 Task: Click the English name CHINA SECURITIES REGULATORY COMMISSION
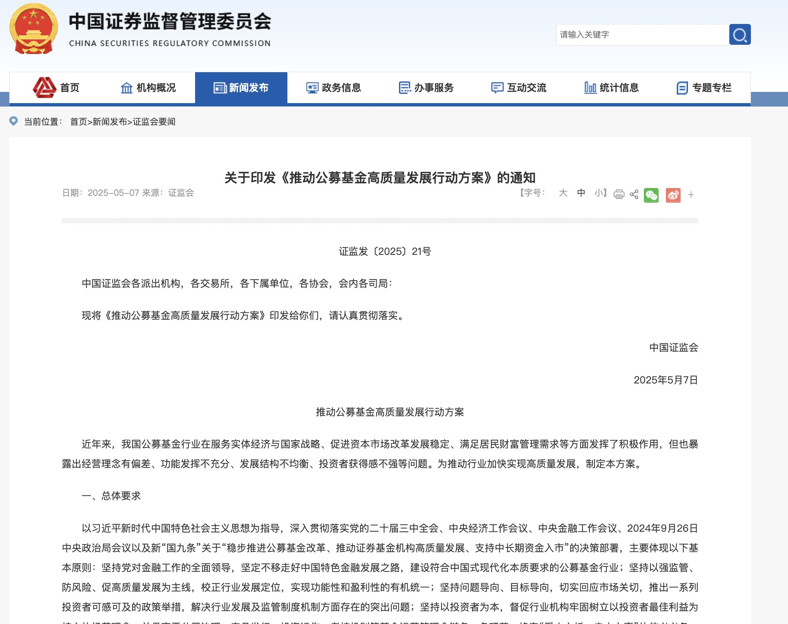point(170,43)
